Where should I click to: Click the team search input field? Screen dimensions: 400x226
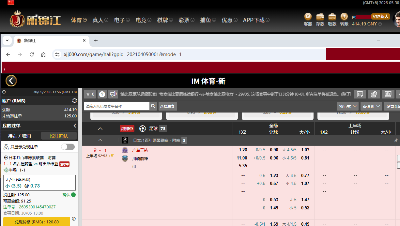[117, 106]
